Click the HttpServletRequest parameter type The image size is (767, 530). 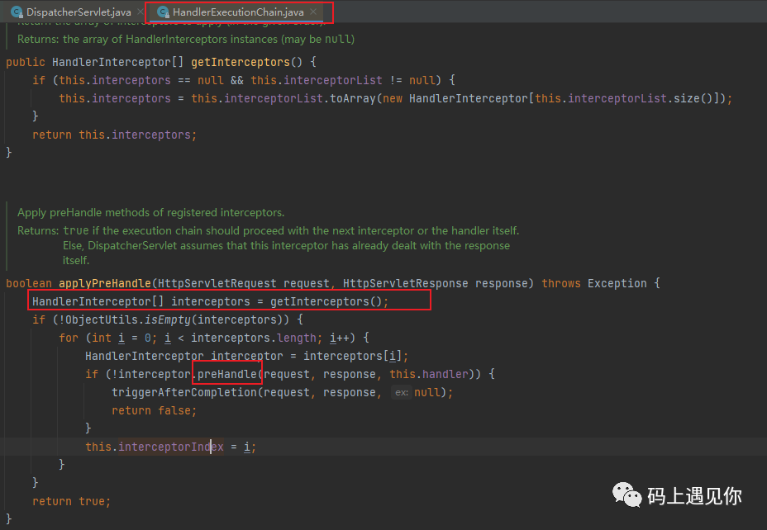(217, 283)
